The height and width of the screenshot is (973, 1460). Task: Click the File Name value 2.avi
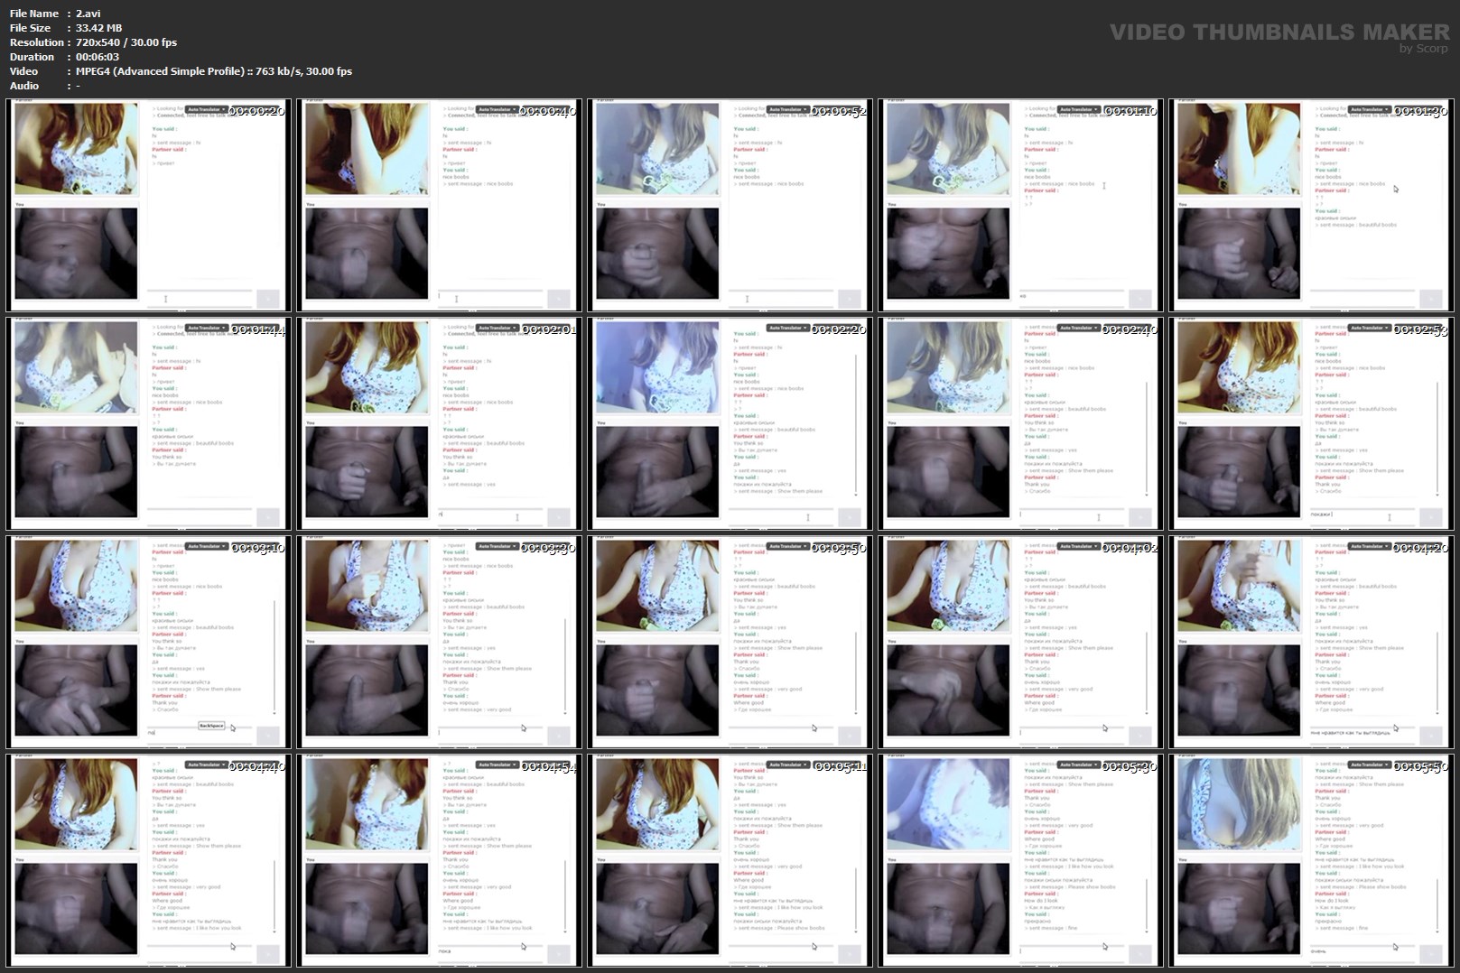coord(88,14)
